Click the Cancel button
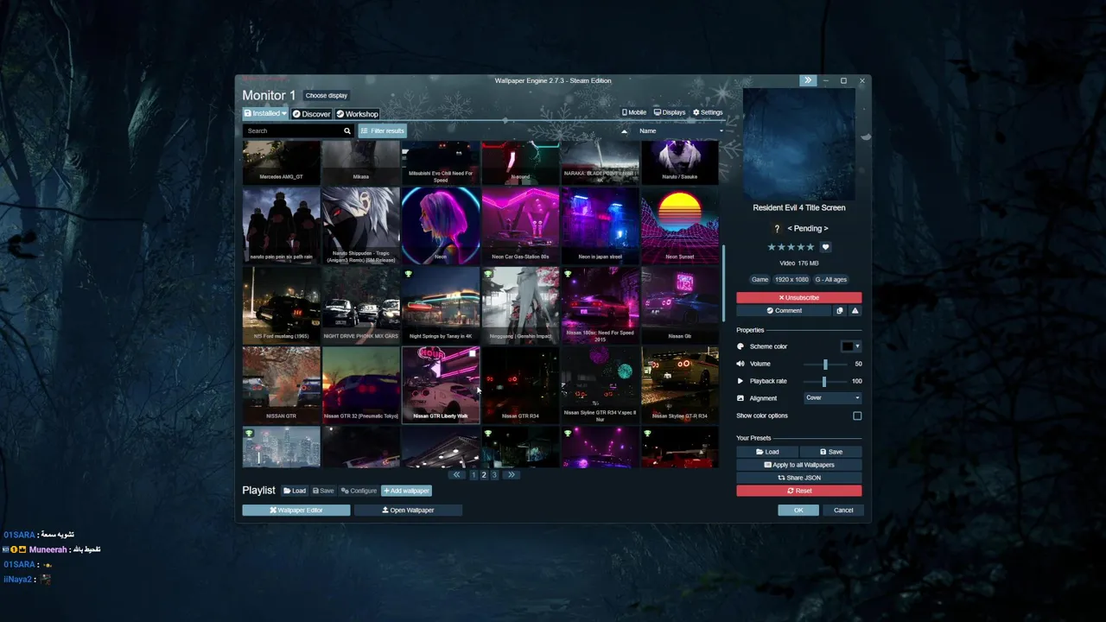The height and width of the screenshot is (622, 1106). [843, 511]
